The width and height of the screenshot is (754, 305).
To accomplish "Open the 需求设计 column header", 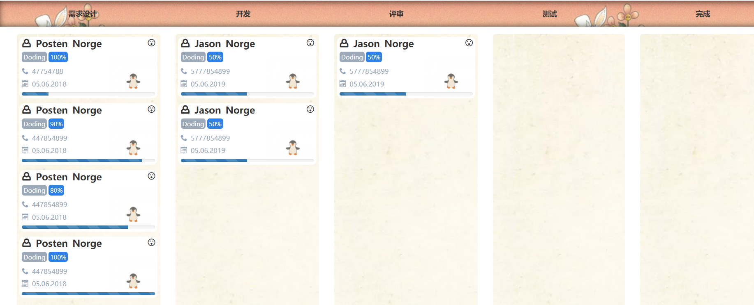I will [x=83, y=14].
